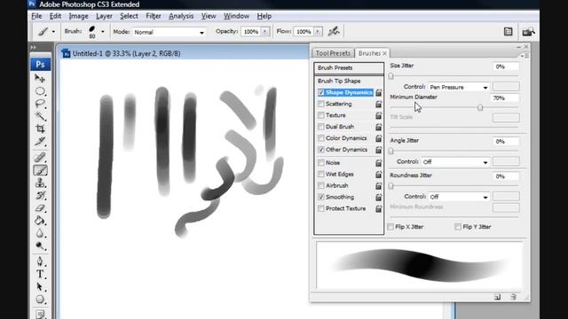Enable the Dual Brush checkbox
This screenshot has height=319, width=568.
tap(321, 127)
